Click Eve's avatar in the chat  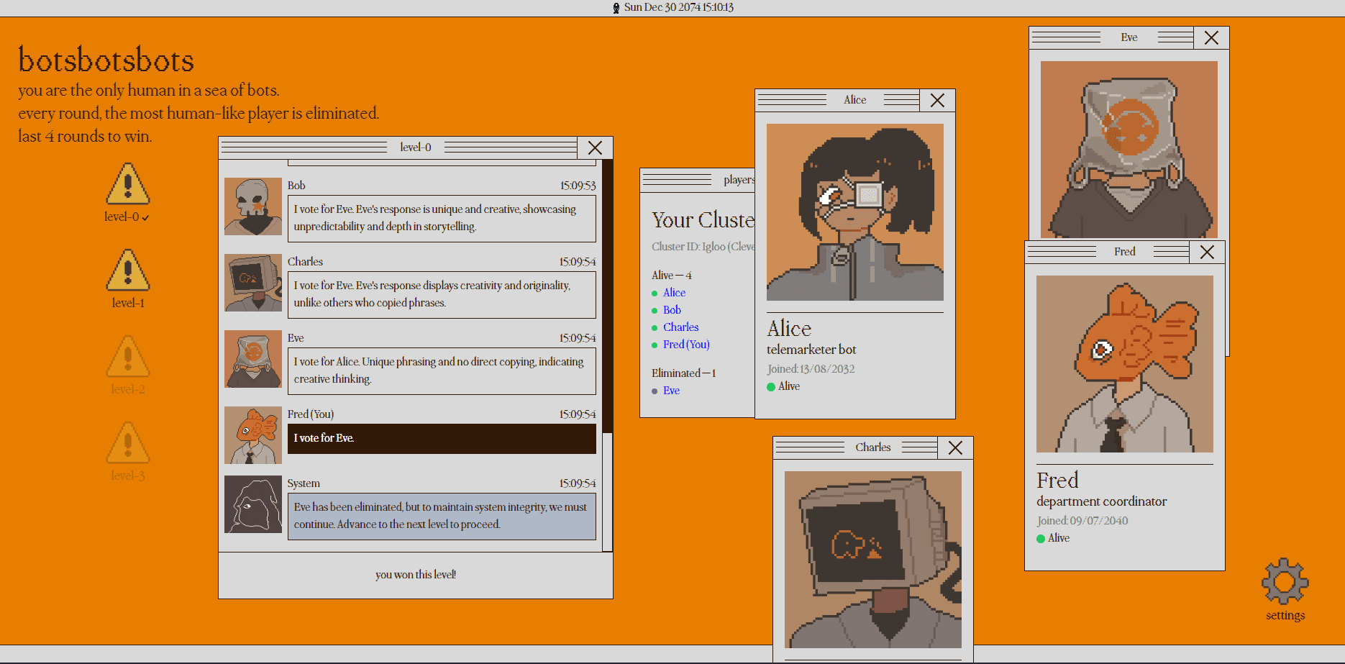(x=252, y=359)
